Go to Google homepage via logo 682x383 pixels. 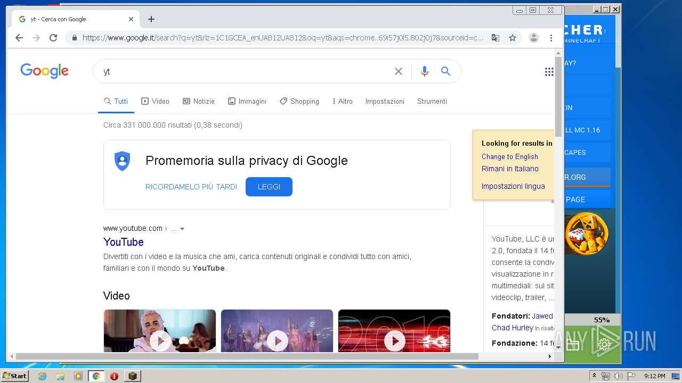[x=45, y=71]
